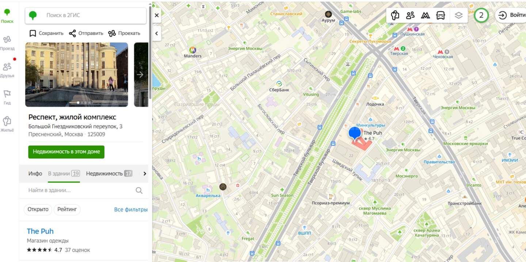Show public transport layer on map
526x262 pixels.
(441, 15)
